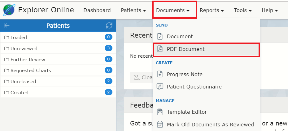The width and height of the screenshot is (288, 131).
Task: Open the Patients dropdown menu
Action: (x=133, y=10)
